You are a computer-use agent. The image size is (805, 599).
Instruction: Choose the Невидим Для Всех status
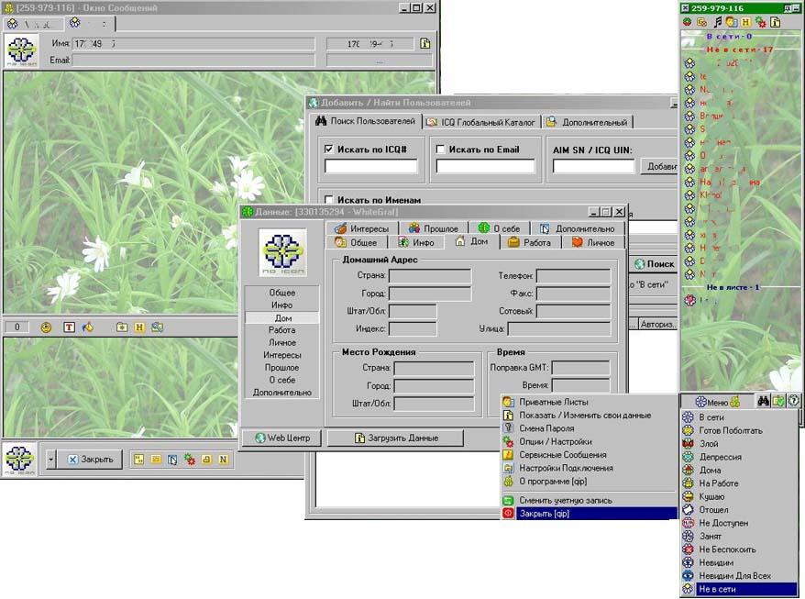(x=739, y=576)
